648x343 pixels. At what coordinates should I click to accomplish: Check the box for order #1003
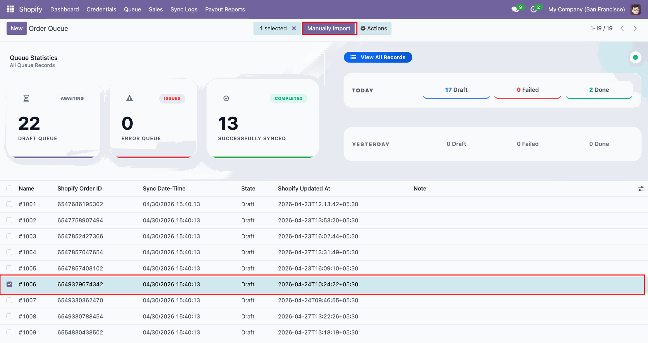pos(9,236)
